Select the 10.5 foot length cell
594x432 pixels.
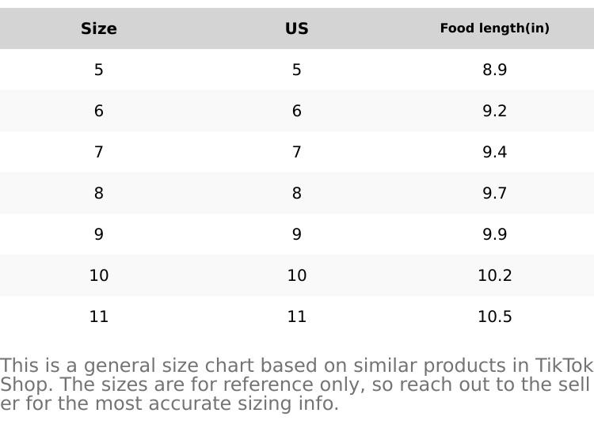click(494, 316)
